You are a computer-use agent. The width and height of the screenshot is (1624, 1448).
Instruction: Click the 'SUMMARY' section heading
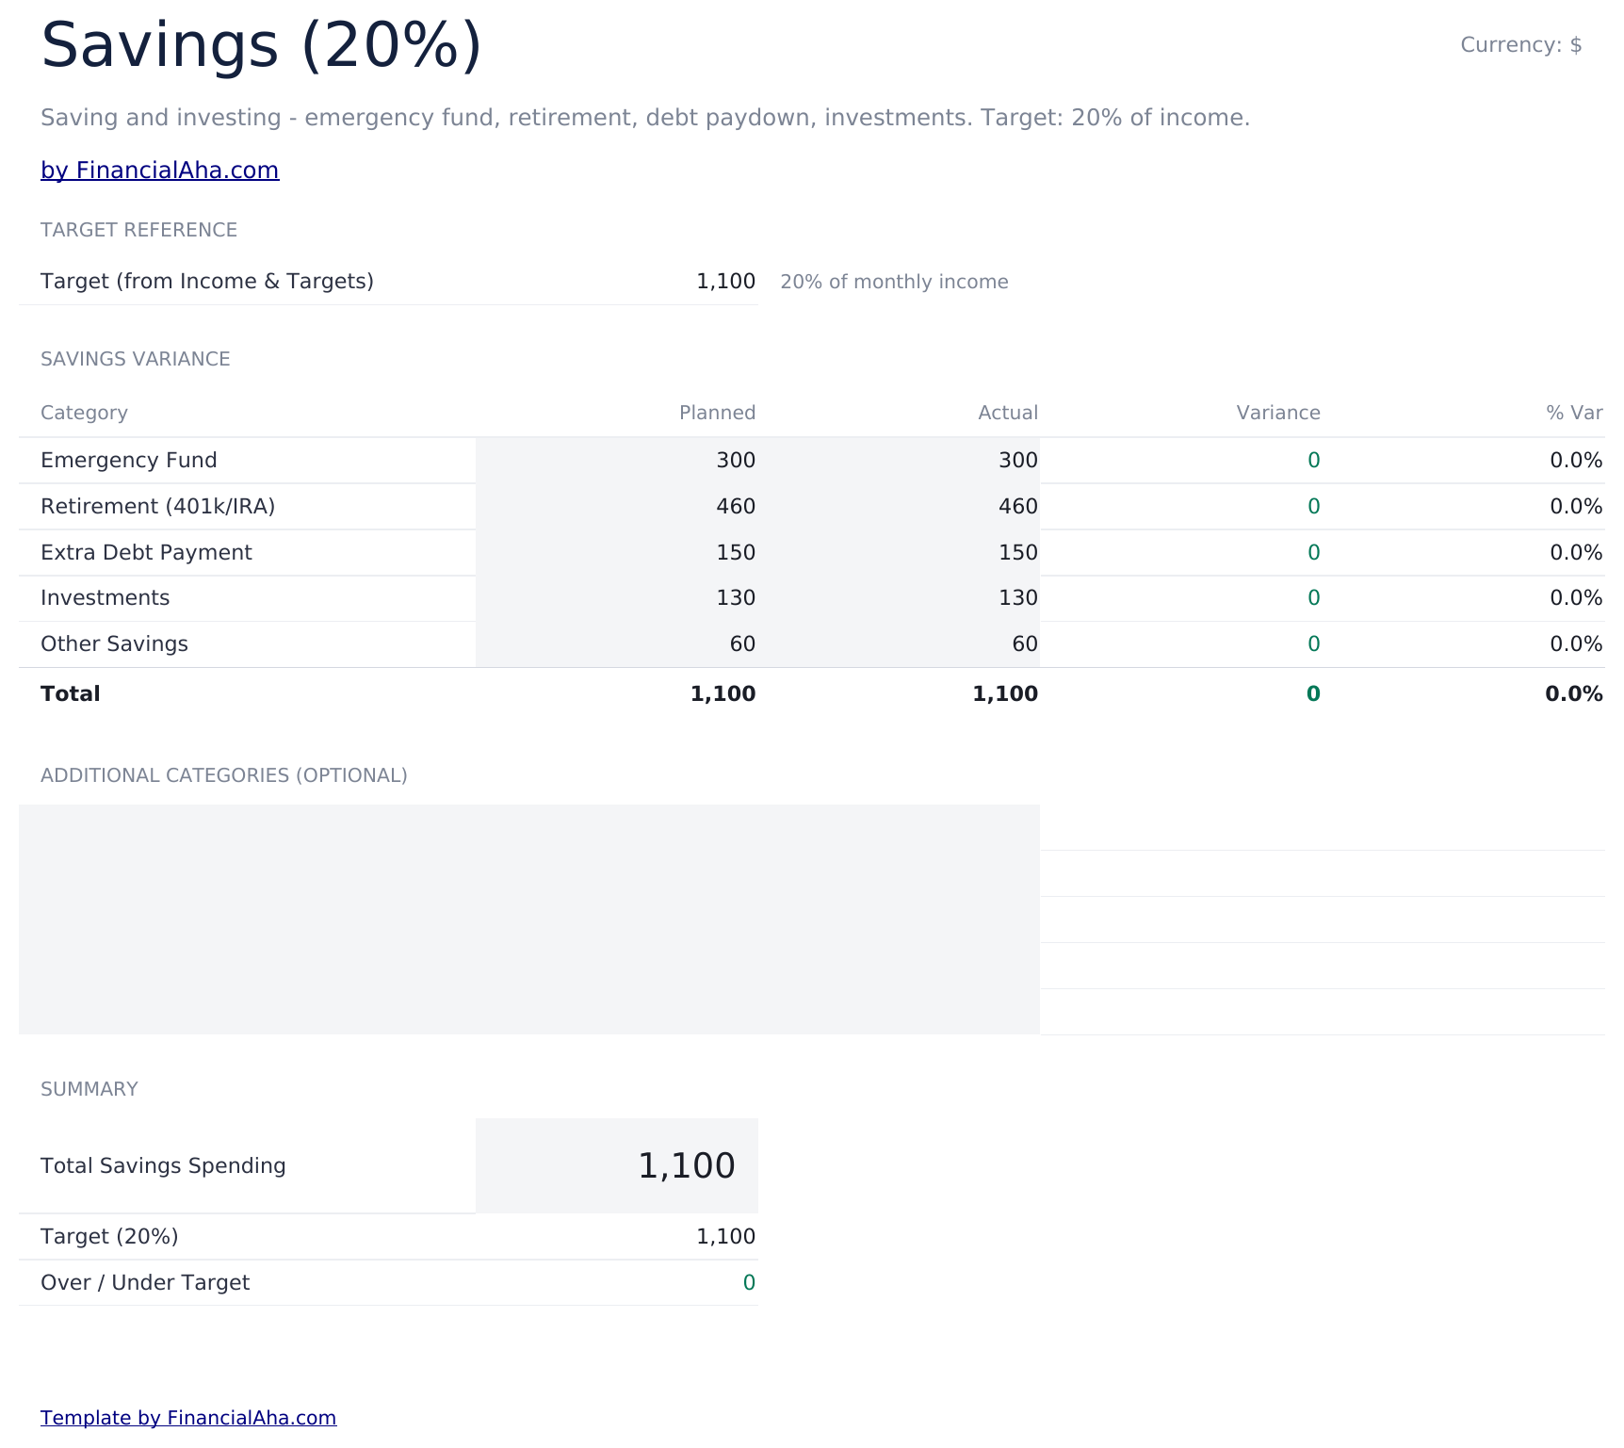pos(89,1089)
